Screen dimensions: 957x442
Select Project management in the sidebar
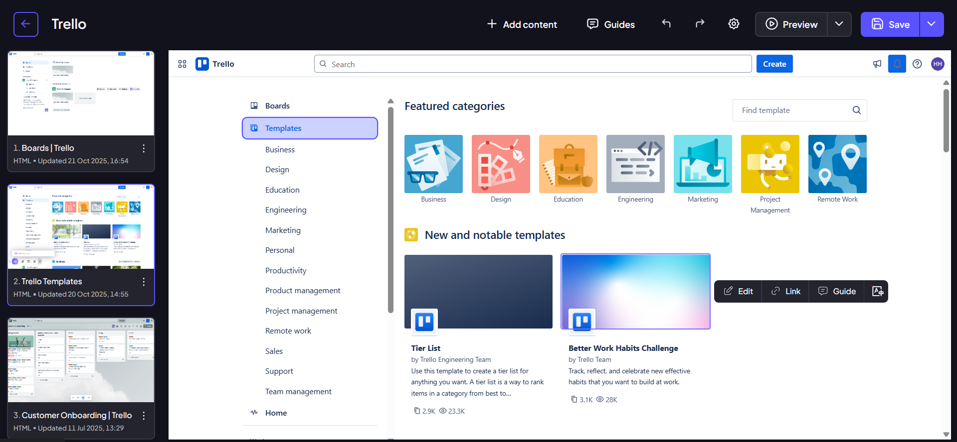301,311
